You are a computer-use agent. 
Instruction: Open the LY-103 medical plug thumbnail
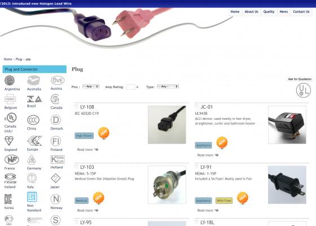167,185
